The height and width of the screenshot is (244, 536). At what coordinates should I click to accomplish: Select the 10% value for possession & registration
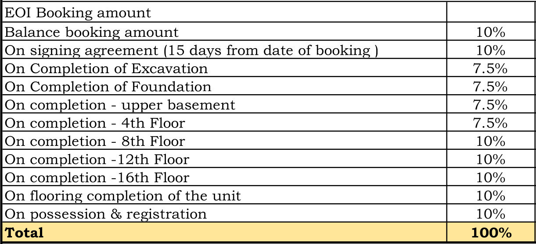click(x=491, y=214)
